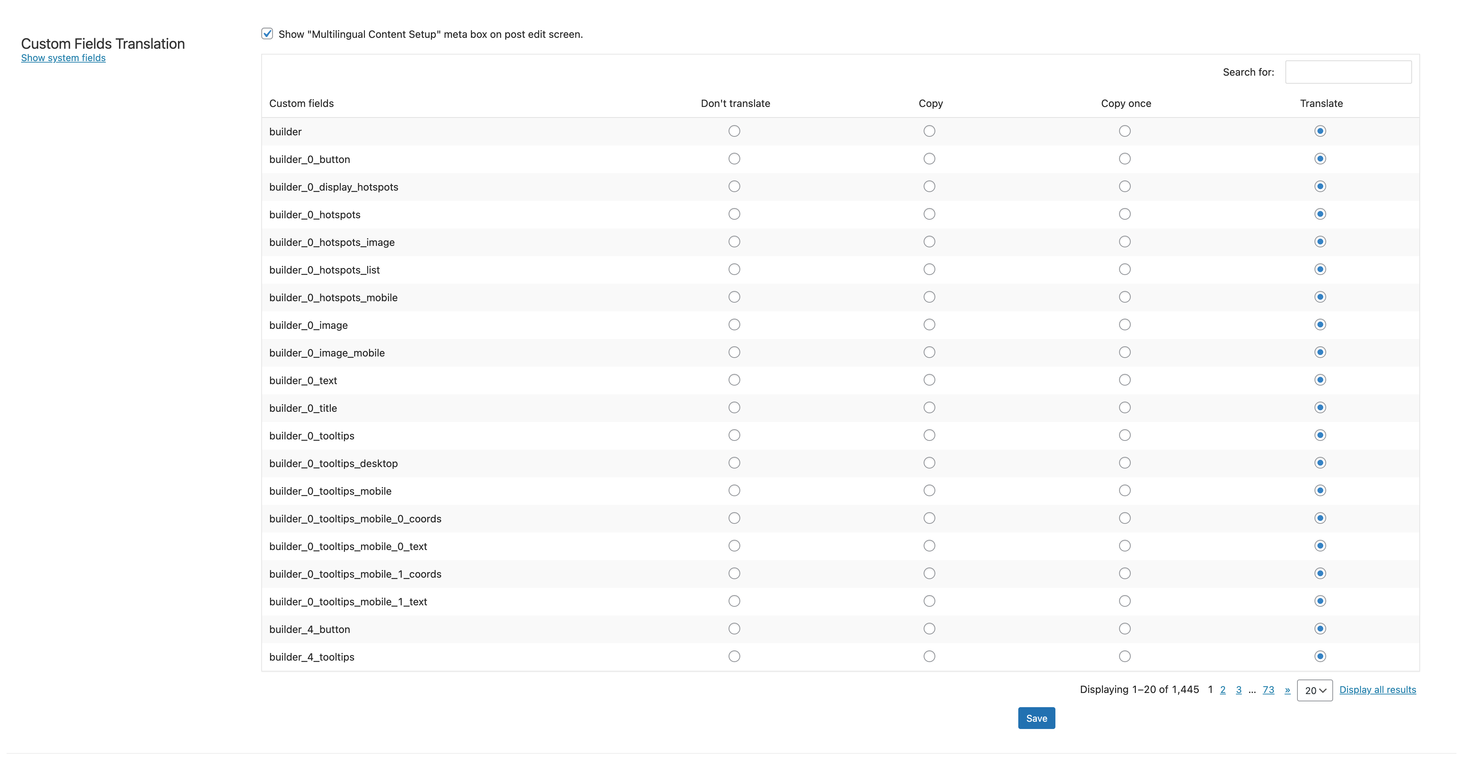Set builder_0_tooltips_mobile_1_text to Don't translate
Viewport: 1463px width, 761px height.
pyautogui.click(x=734, y=601)
